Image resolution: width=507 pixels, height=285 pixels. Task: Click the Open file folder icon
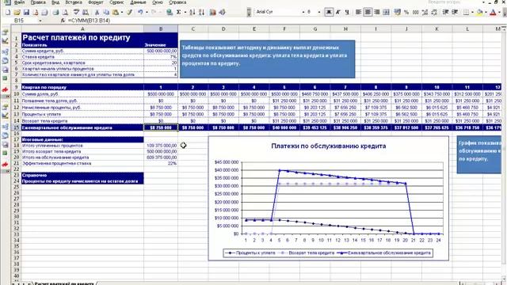17,13
